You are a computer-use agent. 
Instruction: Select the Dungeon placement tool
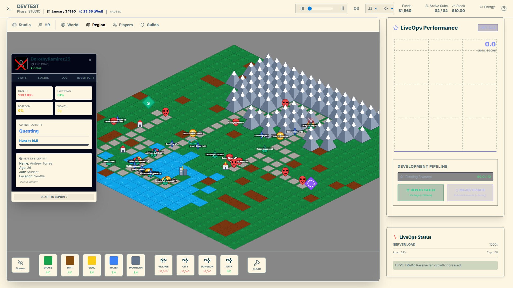207,265
